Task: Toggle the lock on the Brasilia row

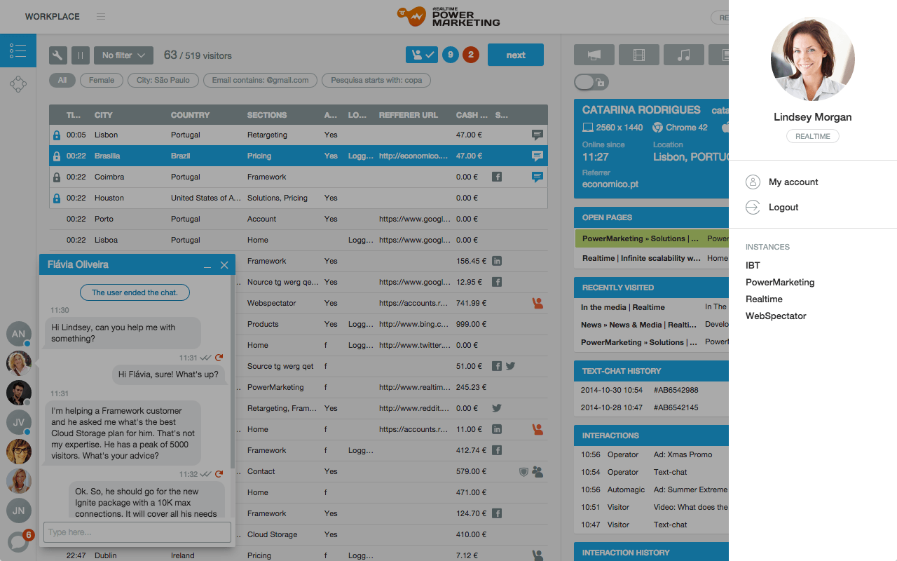Action: (57, 156)
